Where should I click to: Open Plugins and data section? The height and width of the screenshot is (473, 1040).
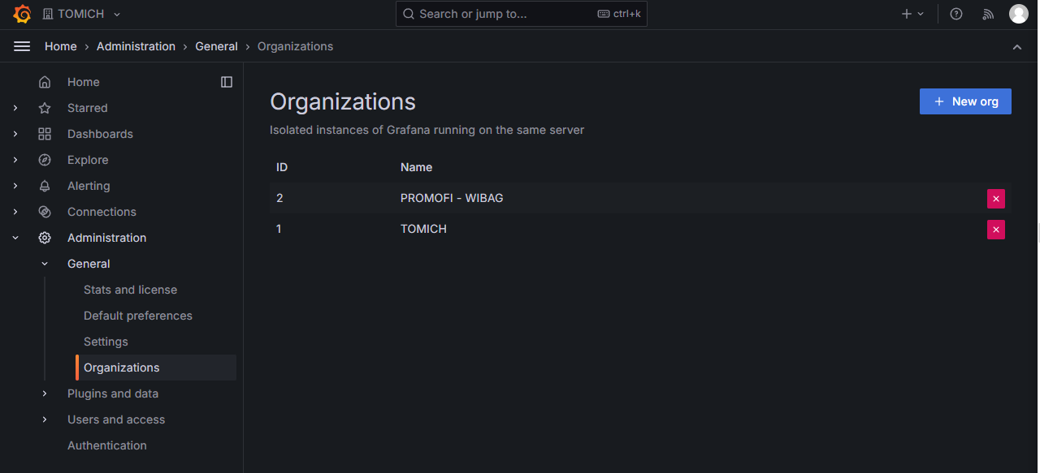(113, 393)
